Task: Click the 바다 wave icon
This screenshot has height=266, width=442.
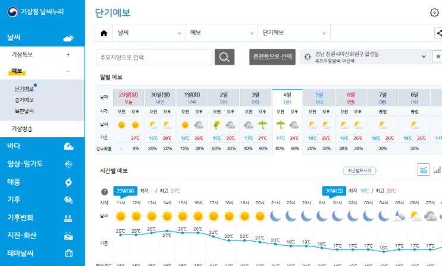Action: pos(68,146)
